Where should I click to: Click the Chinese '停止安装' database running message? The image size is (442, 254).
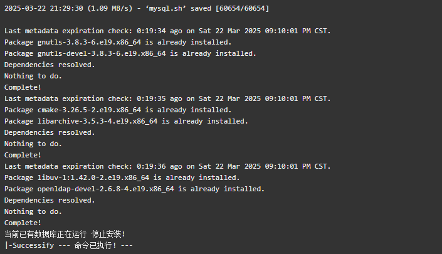[x=65, y=234]
